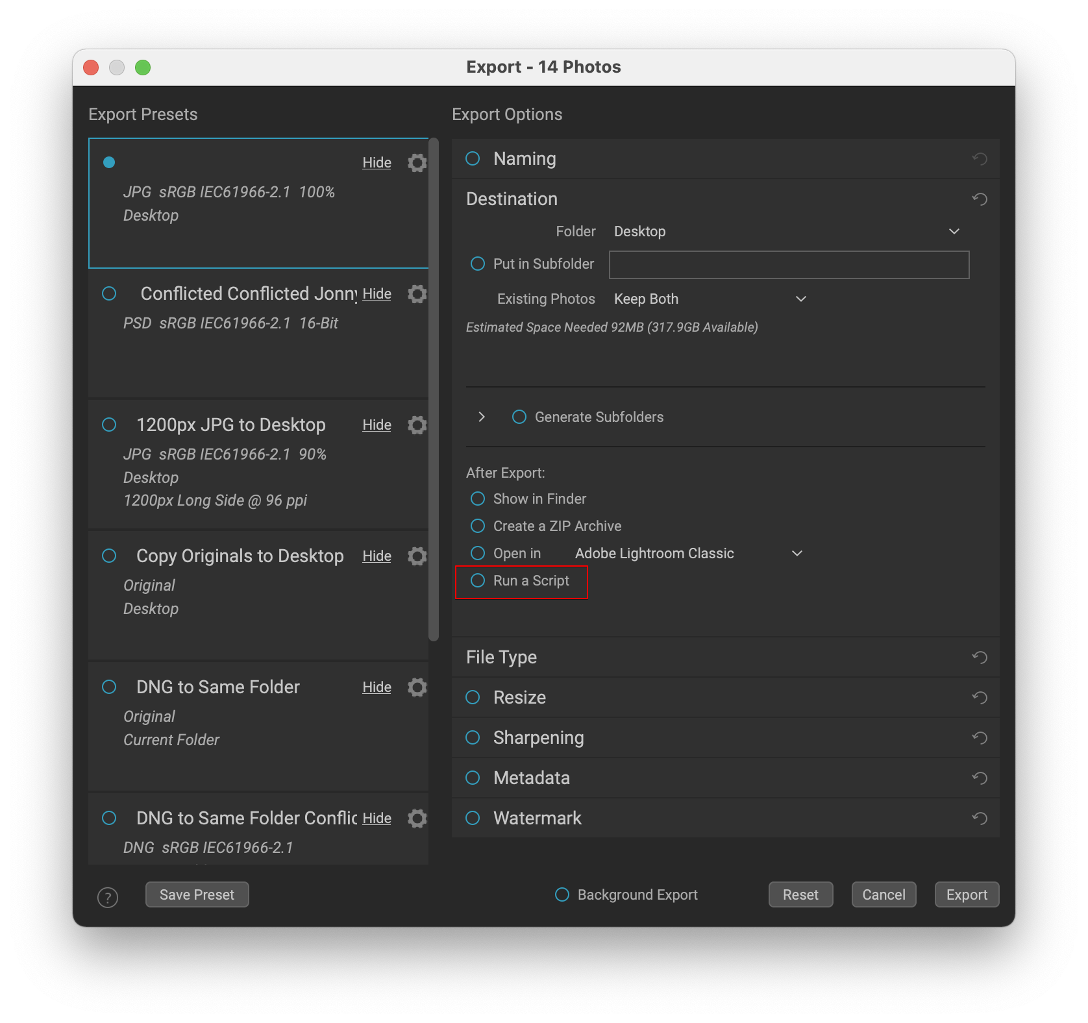Reset the Destination section with its undo arrow
The image size is (1088, 1023).
(x=980, y=199)
